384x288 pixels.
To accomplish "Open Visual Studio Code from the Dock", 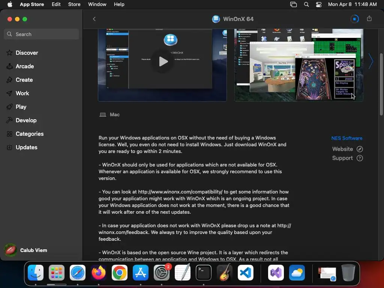I will (x=245, y=272).
